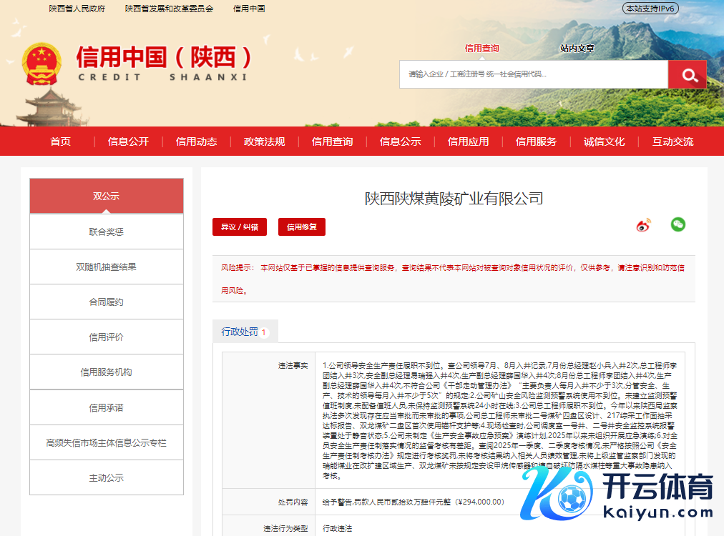The width and height of the screenshot is (724, 536).
Task: Go to 政策法规 navigation item
Action: 264,142
